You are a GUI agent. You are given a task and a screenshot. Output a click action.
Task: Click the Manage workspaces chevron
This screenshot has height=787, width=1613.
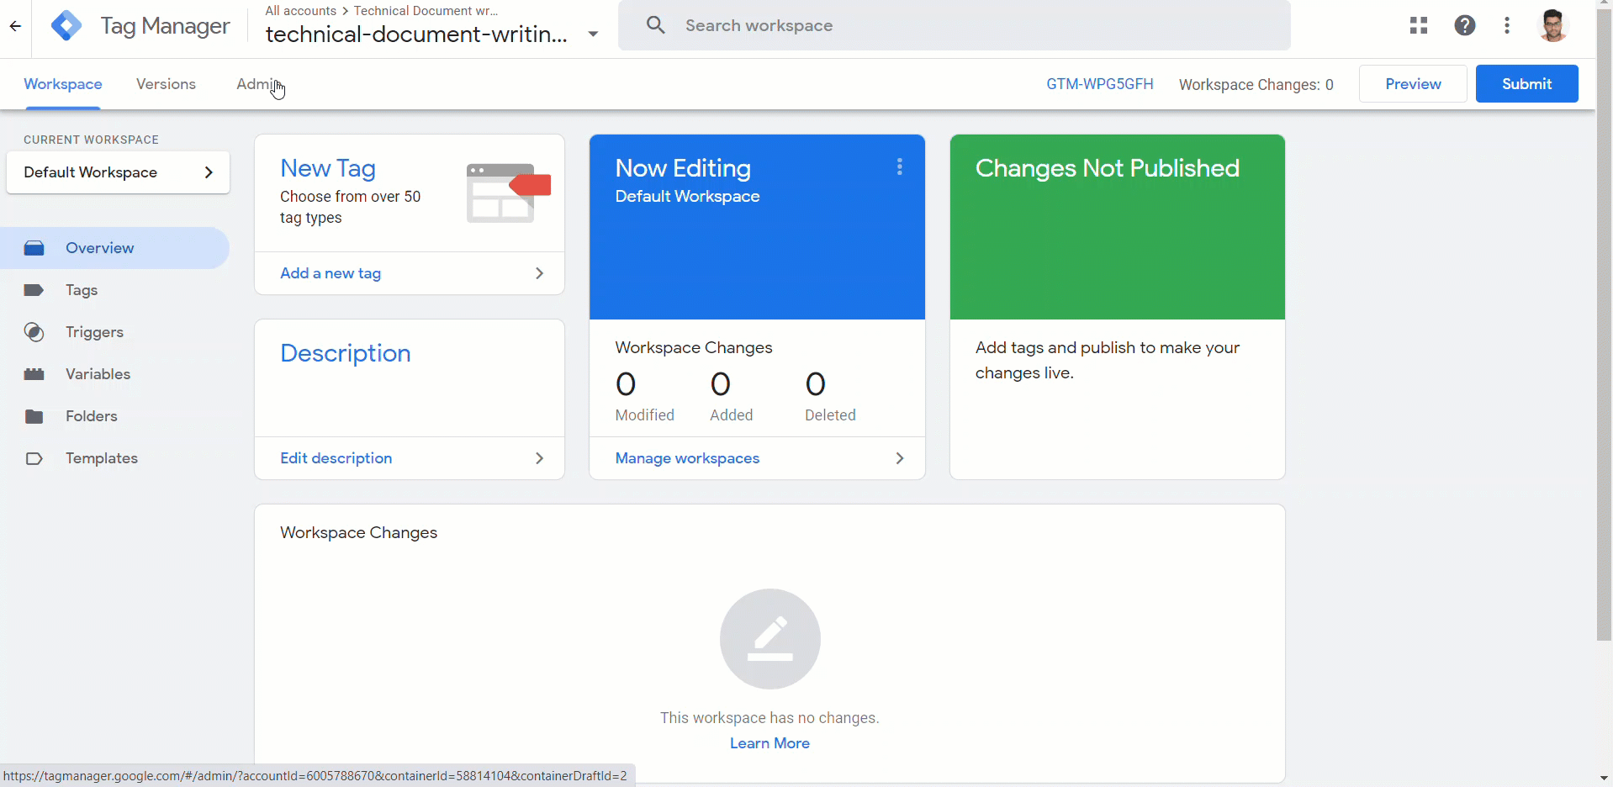click(x=899, y=458)
